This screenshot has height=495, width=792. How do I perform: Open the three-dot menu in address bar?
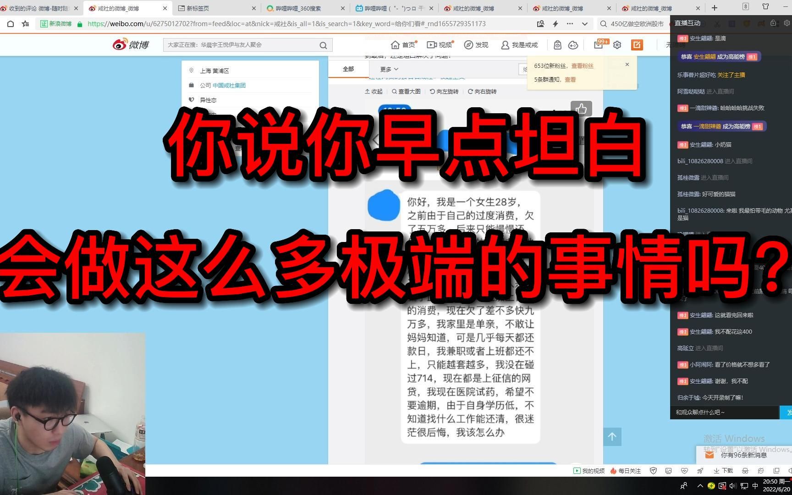[x=570, y=24]
